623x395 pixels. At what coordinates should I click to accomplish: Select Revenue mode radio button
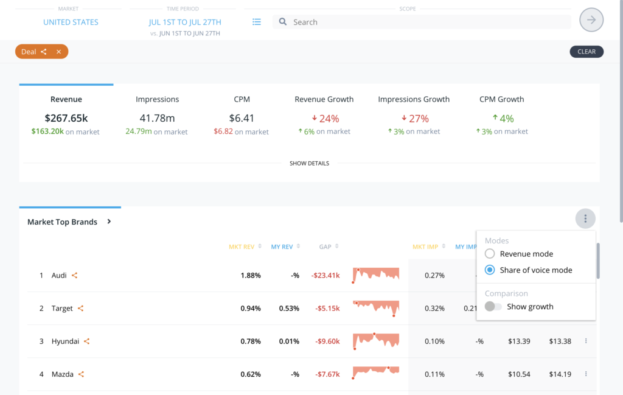tap(490, 254)
